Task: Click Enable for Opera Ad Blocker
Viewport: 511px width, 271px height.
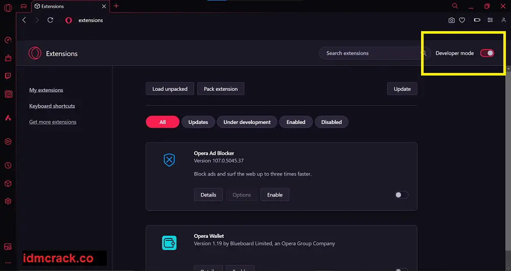Action: point(275,195)
